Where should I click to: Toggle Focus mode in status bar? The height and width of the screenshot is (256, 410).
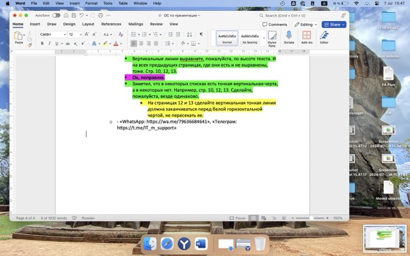click(237, 218)
